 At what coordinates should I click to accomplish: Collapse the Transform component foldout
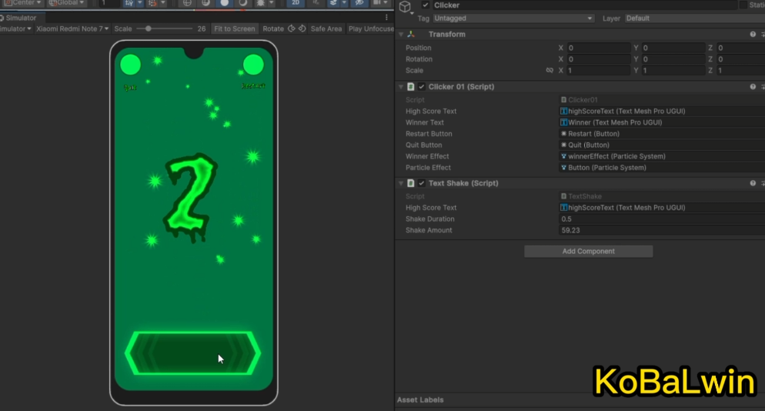[401, 34]
